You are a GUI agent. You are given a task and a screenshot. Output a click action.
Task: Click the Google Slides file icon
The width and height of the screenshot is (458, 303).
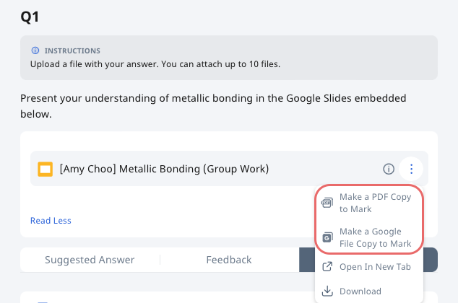46,169
